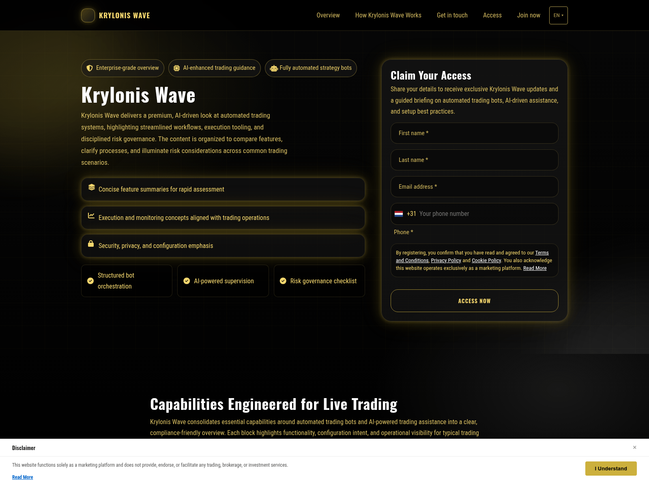Click the I Understand button
Viewport: 649px width, 487px height.
pos(611,468)
